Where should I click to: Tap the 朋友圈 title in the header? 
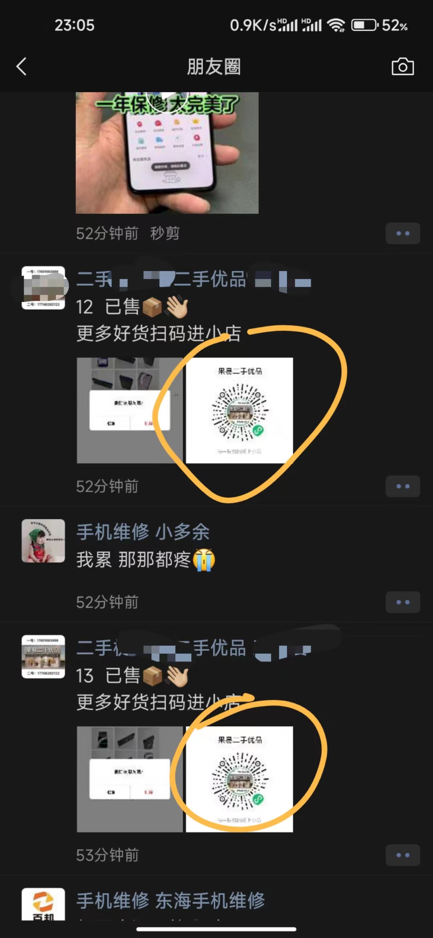pos(214,67)
